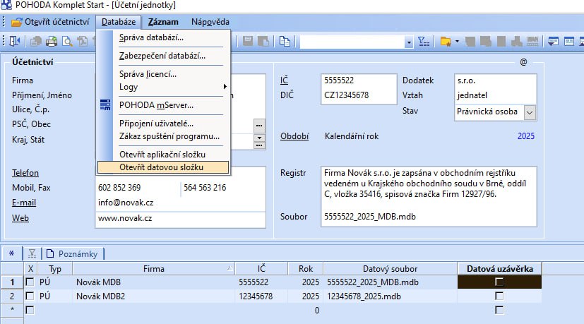Open the Kraj, Stát dropdown arrow
This screenshot has width=584, height=324.
click(x=259, y=138)
